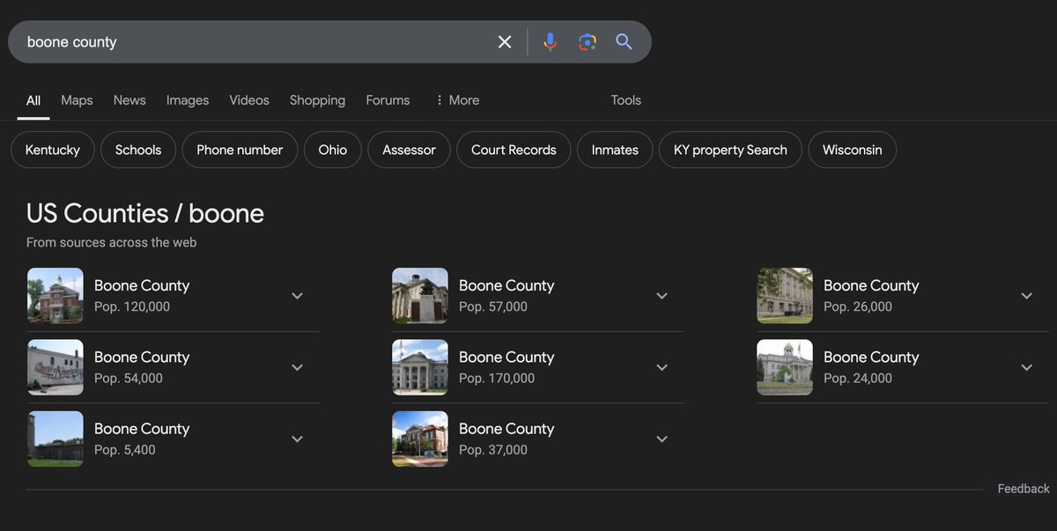Select the All results tab
1057x531 pixels.
pyautogui.click(x=33, y=100)
